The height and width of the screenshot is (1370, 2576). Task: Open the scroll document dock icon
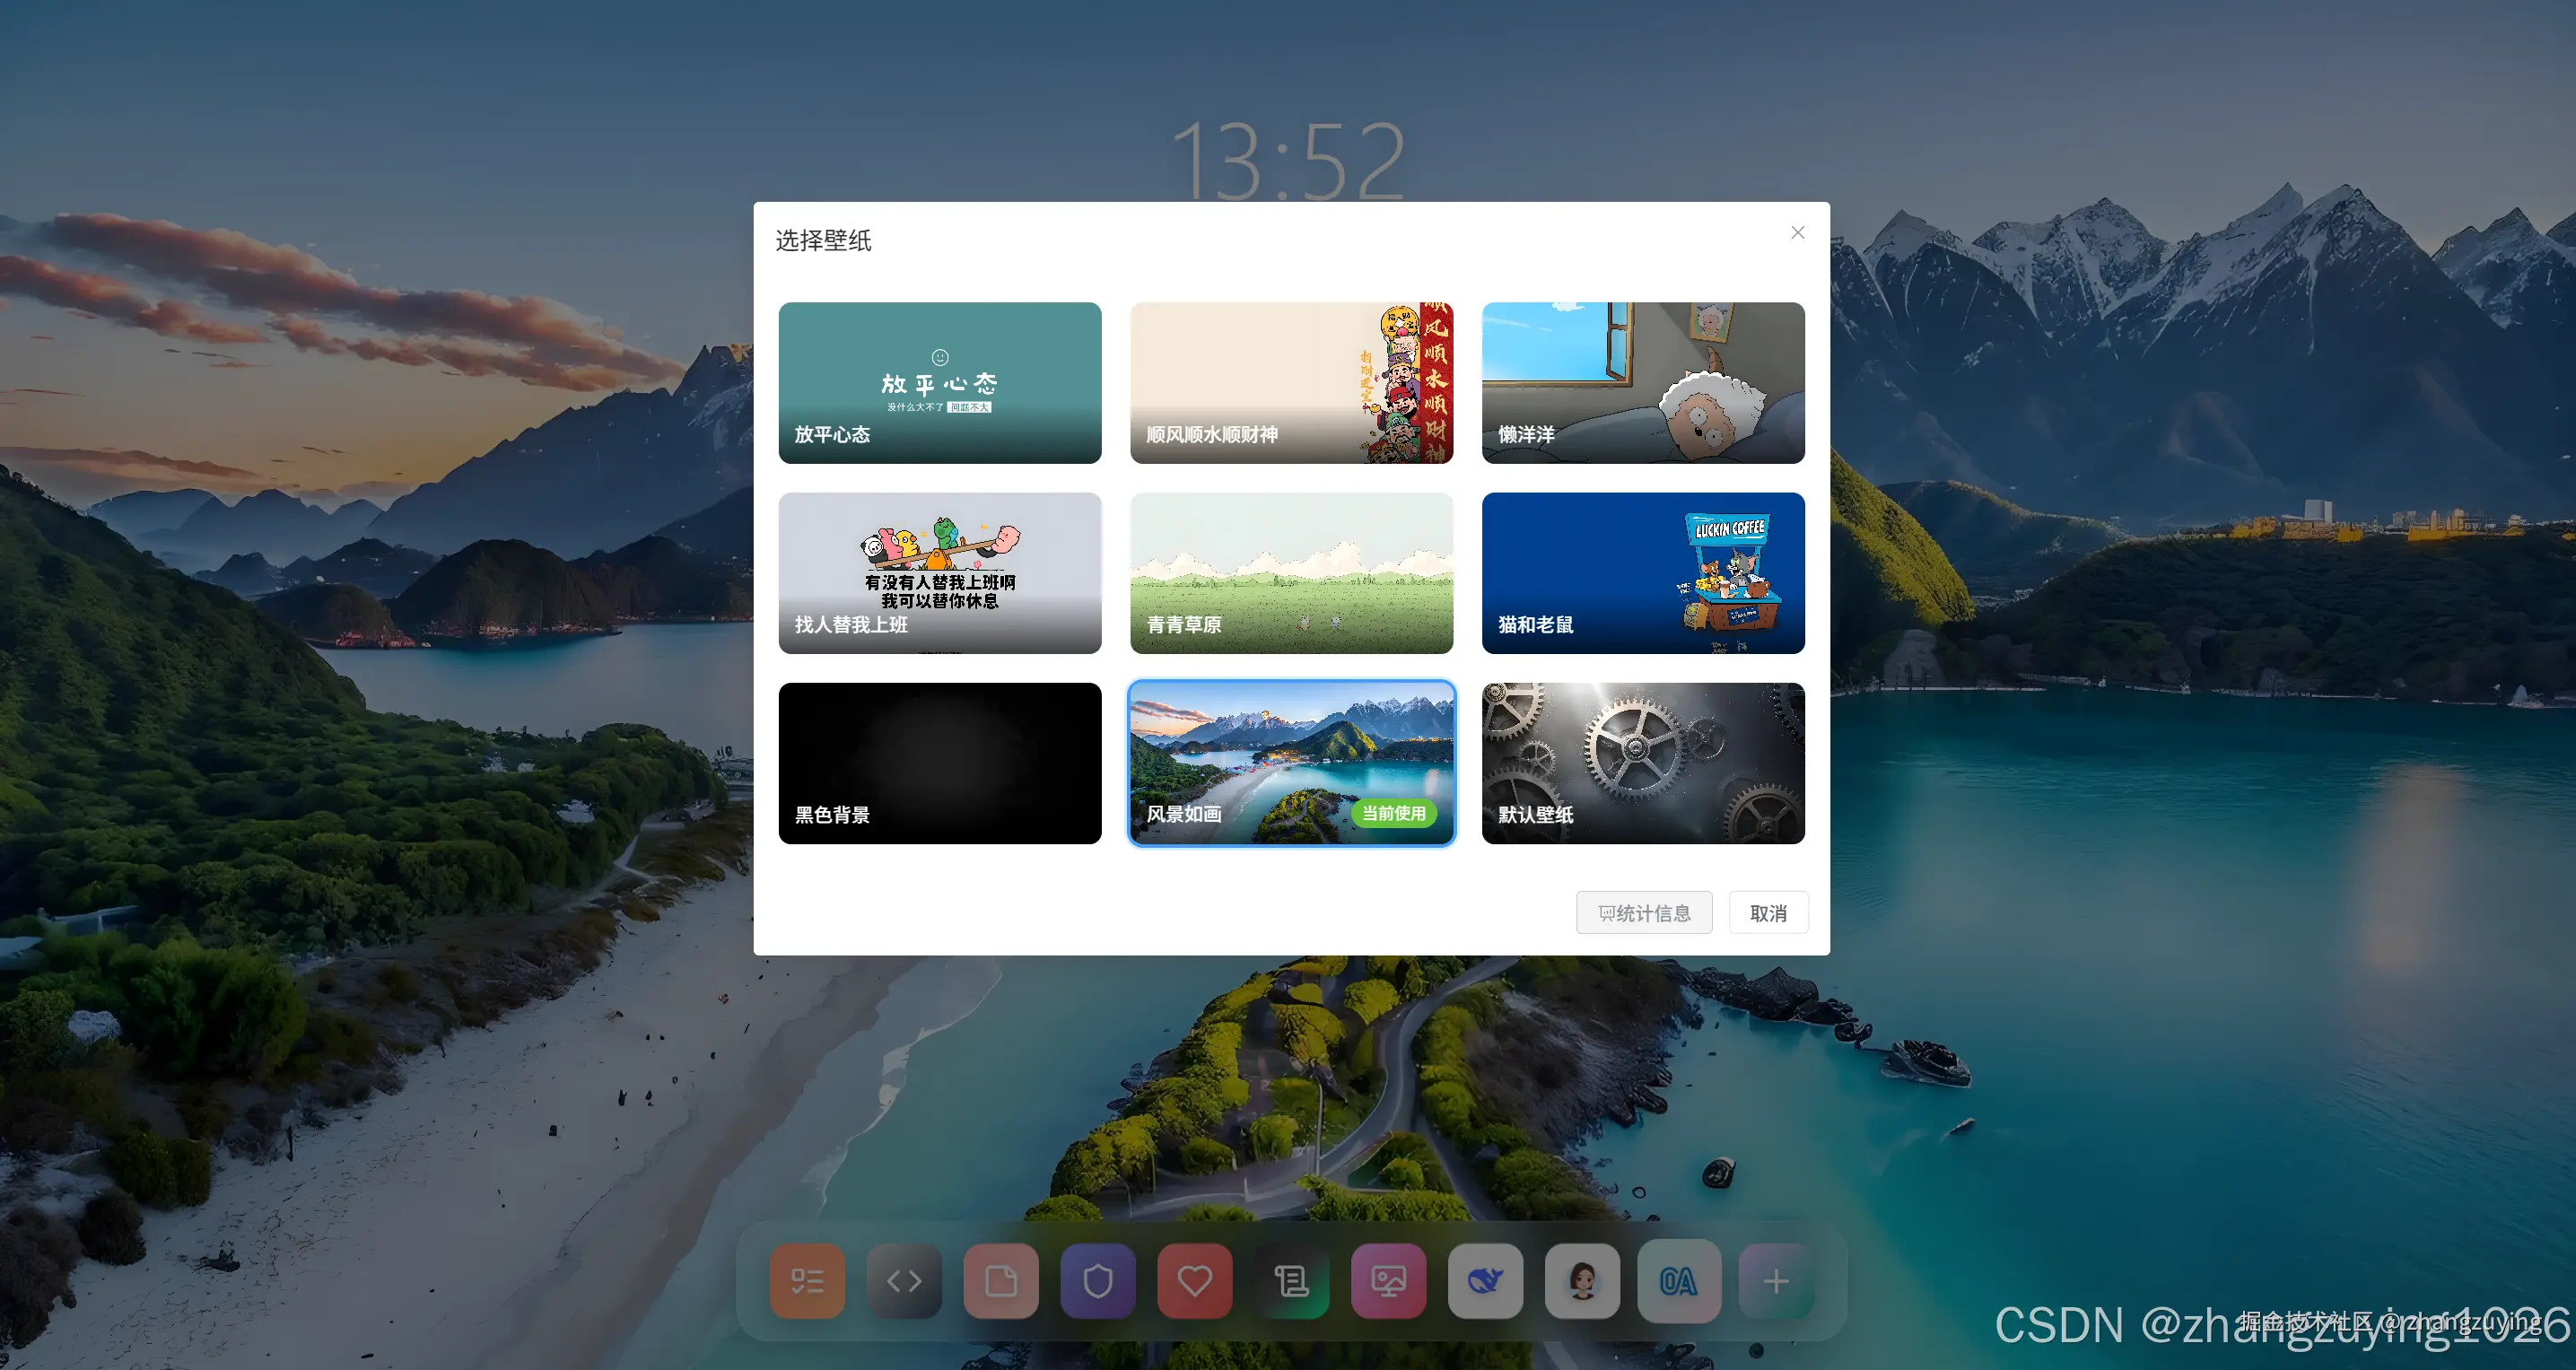click(x=1291, y=1281)
